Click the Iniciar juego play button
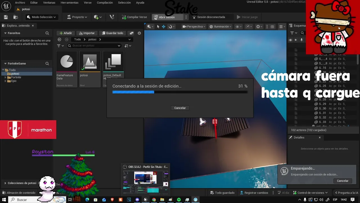Viewport: 360px width, 203px height. (x=247, y=17)
